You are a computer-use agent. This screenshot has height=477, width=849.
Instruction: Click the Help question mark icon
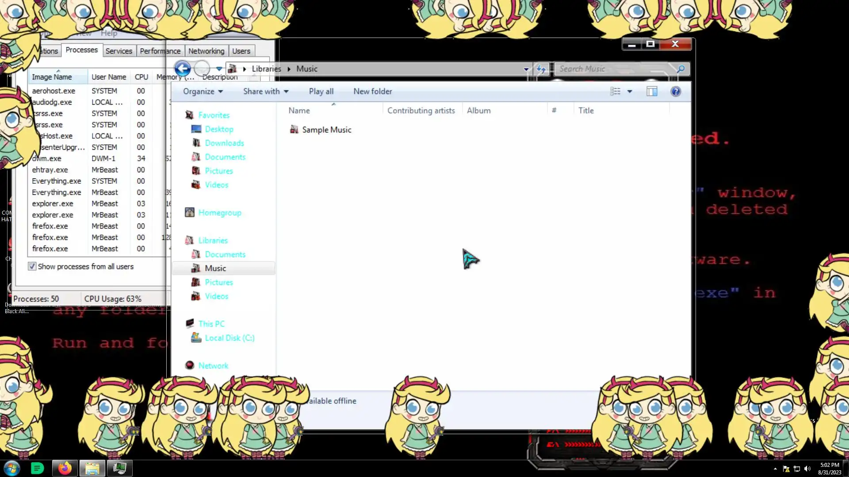[x=675, y=91]
